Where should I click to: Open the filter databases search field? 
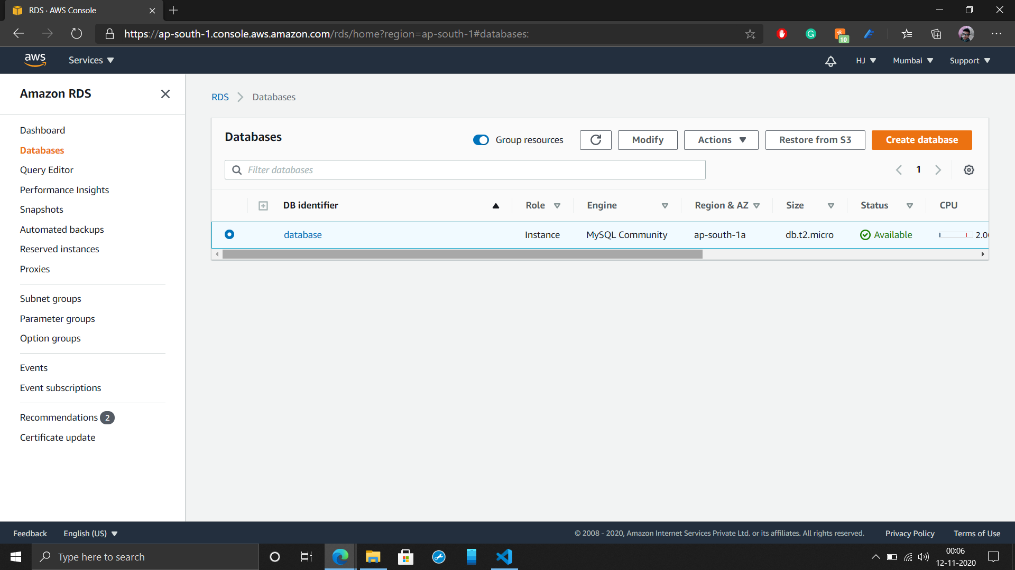coord(464,169)
